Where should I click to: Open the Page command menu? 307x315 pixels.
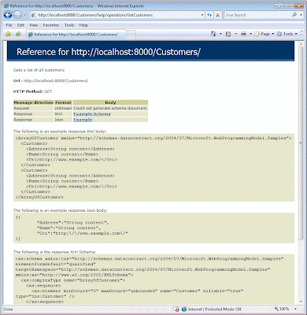tap(264, 34)
